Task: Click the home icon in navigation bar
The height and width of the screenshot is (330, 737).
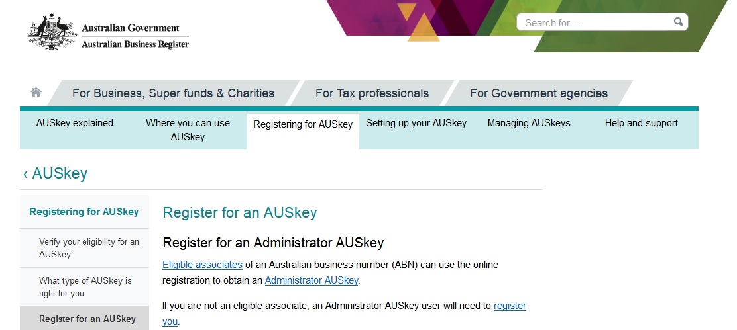Action: 36,93
